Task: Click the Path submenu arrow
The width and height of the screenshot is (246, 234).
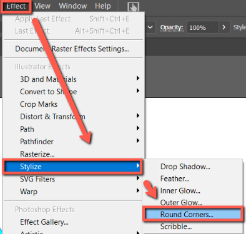Action: [137, 129]
